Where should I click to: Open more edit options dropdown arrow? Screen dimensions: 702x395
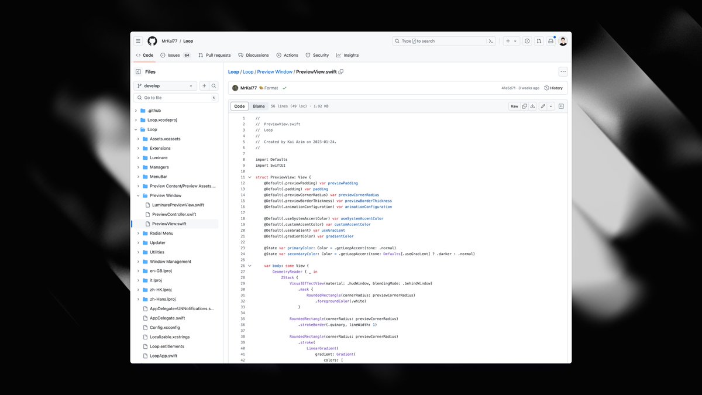(x=550, y=107)
